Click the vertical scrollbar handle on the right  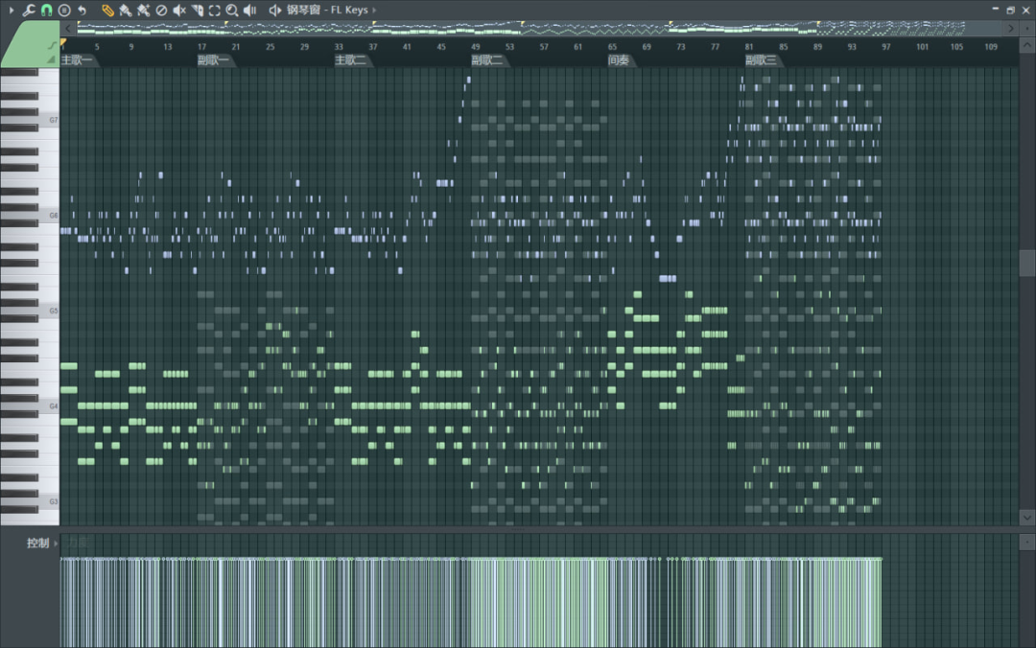coord(1026,263)
